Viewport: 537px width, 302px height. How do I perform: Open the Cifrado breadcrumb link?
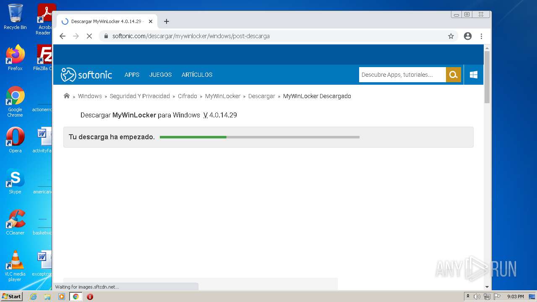(x=188, y=96)
